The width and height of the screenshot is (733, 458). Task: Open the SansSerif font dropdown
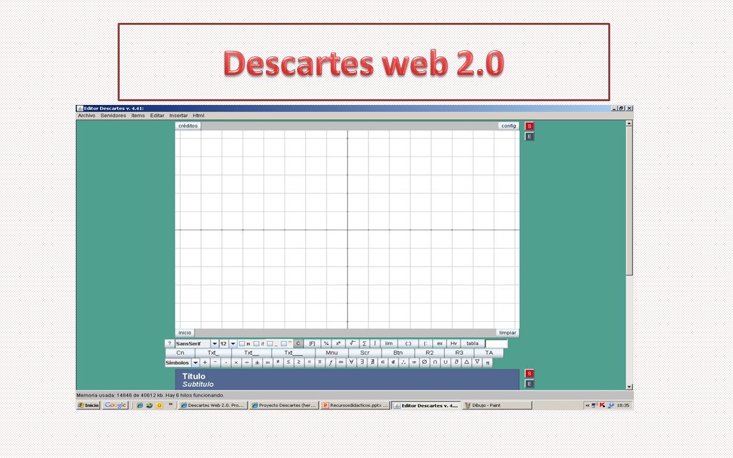click(214, 343)
